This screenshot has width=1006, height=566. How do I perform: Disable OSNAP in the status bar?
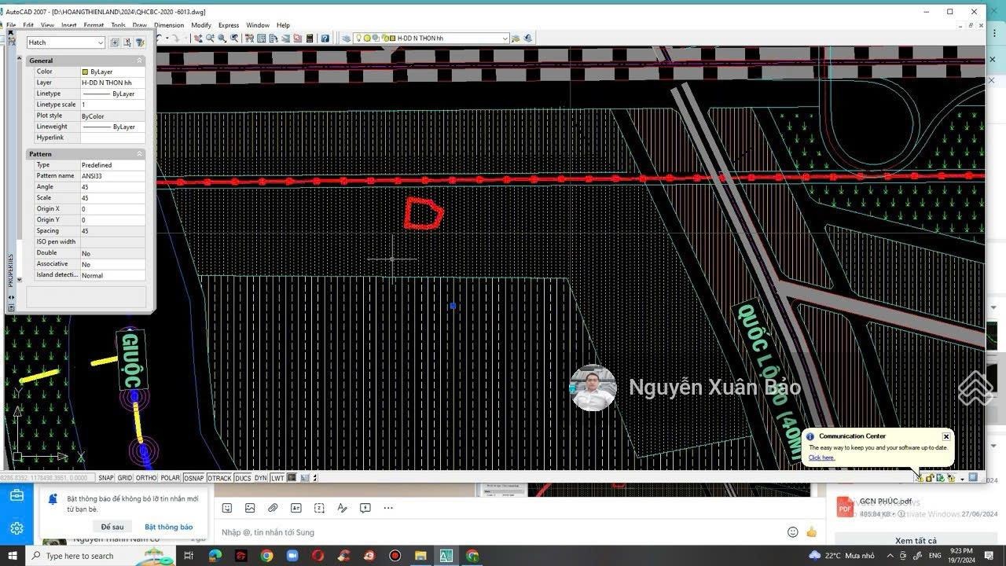click(193, 478)
